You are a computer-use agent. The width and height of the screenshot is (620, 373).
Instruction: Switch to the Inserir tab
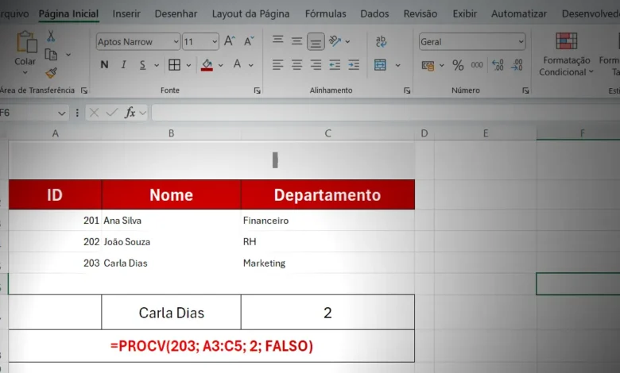click(126, 13)
